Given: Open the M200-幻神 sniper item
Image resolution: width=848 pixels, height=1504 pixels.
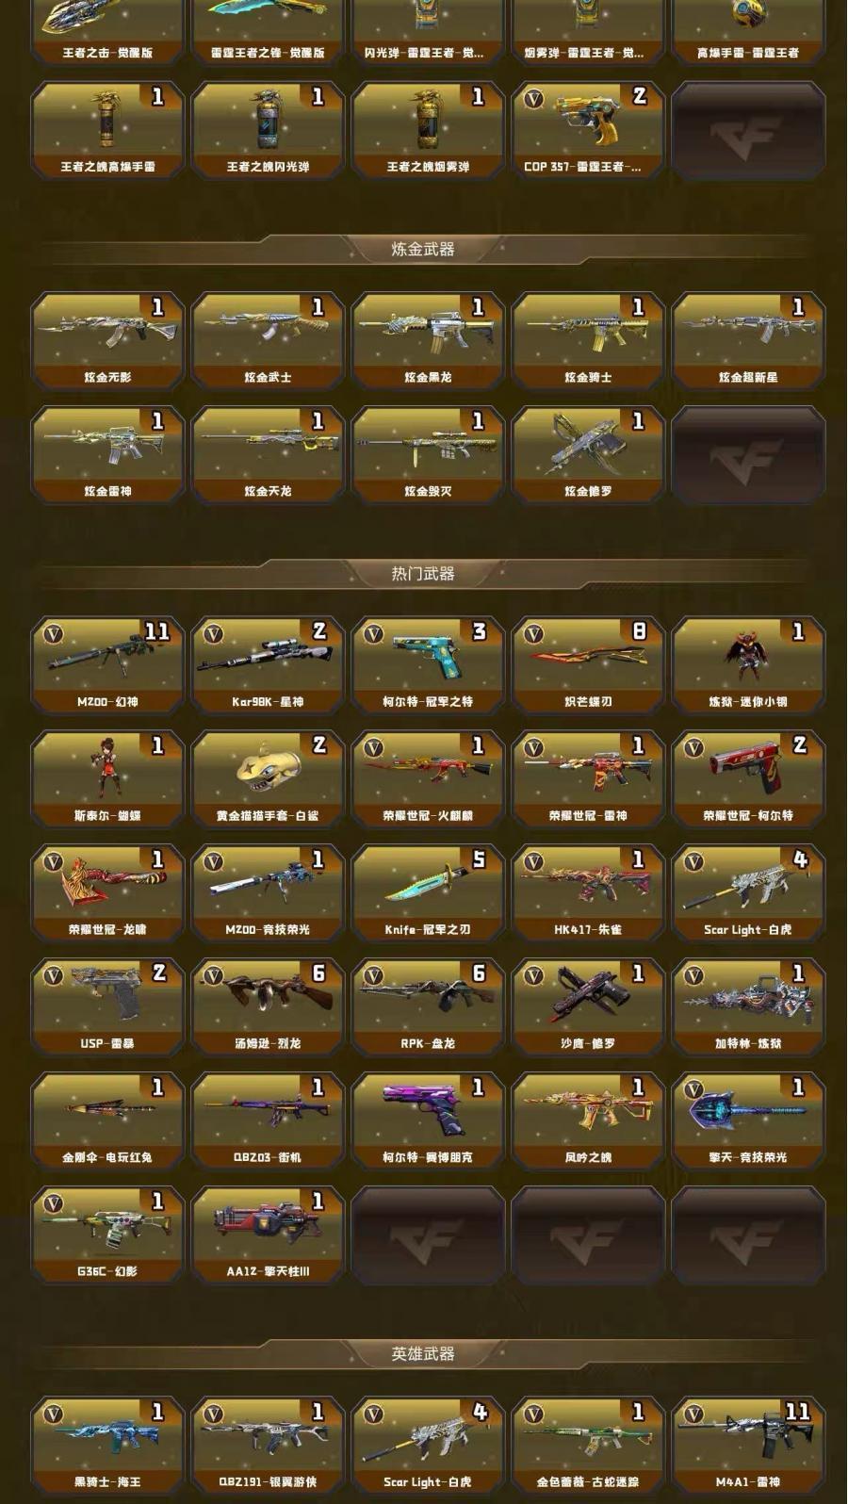Looking at the screenshot, I should click(x=107, y=665).
